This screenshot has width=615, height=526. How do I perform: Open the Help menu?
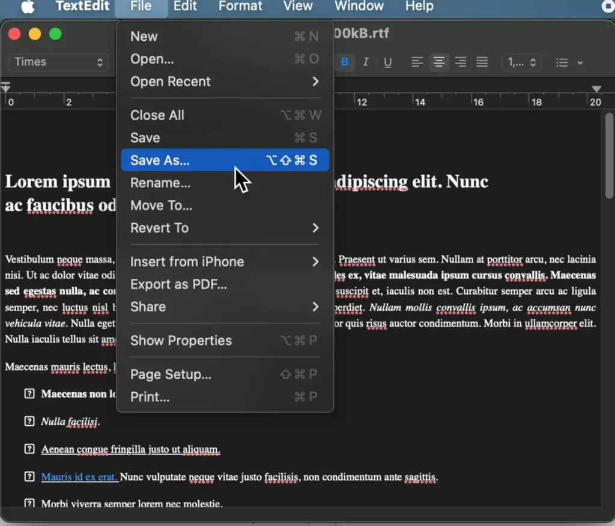pos(419,6)
